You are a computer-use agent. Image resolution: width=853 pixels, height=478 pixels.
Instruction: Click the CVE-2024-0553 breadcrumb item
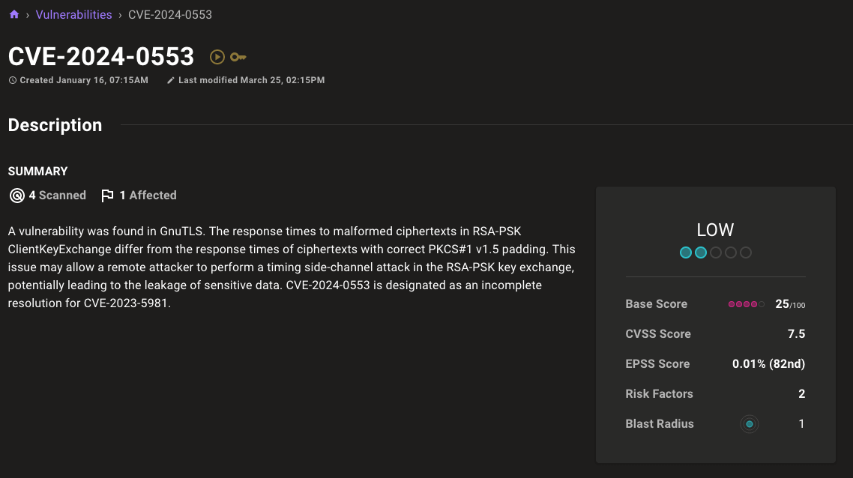pyautogui.click(x=169, y=14)
